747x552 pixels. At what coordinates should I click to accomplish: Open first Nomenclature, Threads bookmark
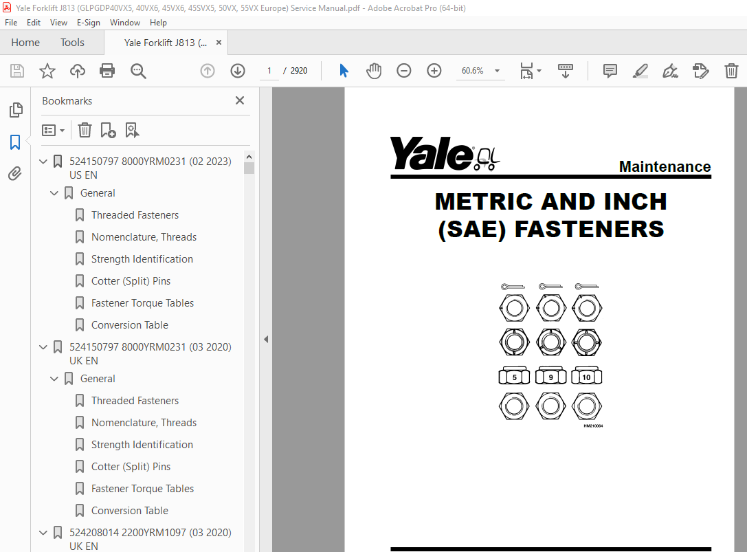pos(144,237)
